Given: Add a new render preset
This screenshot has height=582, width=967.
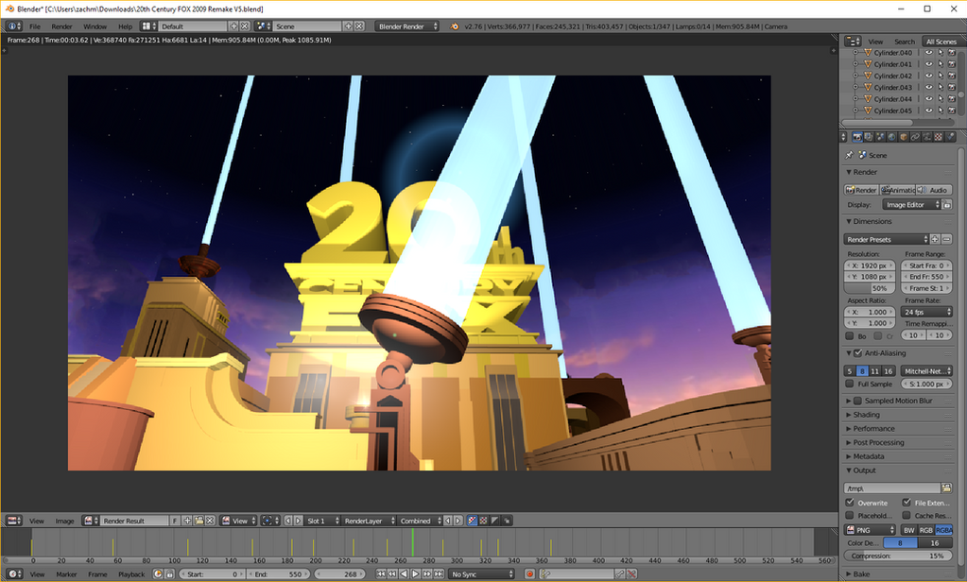Looking at the screenshot, I should point(935,239).
